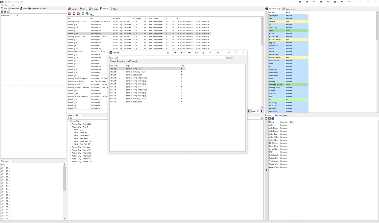379x223 pixels.
Task: Switch to the Template Types tab
Action: tap(280, 115)
